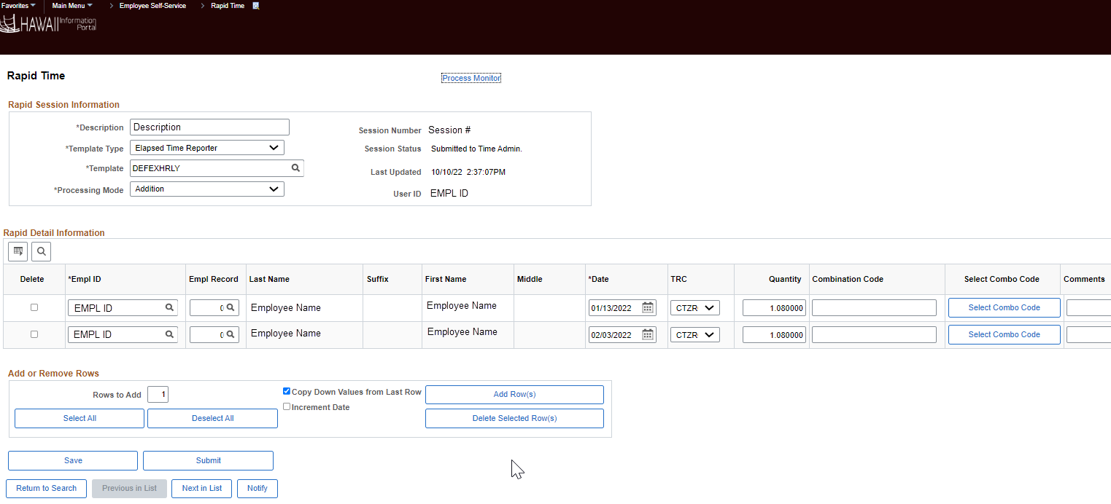Click inside the Description input field
1111x504 pixels.
point(209,127)
